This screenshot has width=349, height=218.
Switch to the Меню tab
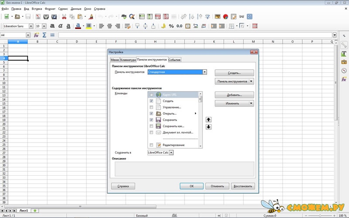pyautogui.click(x=115, y=60)
